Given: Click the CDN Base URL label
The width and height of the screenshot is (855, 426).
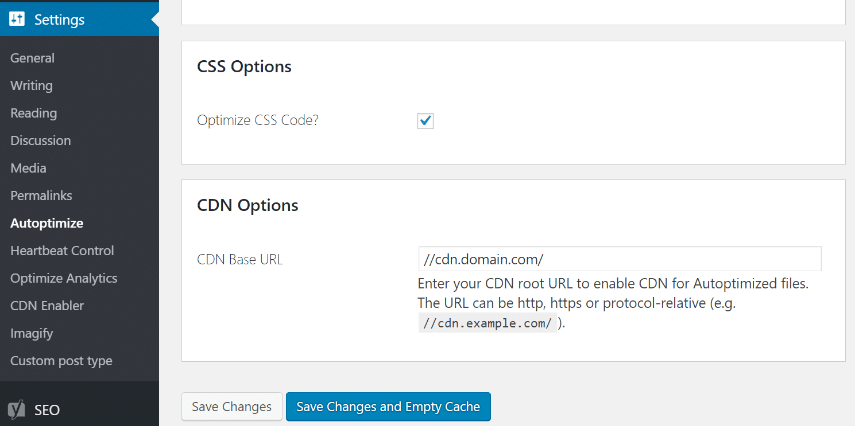Looking at the screenshot, I should (240, 259).
